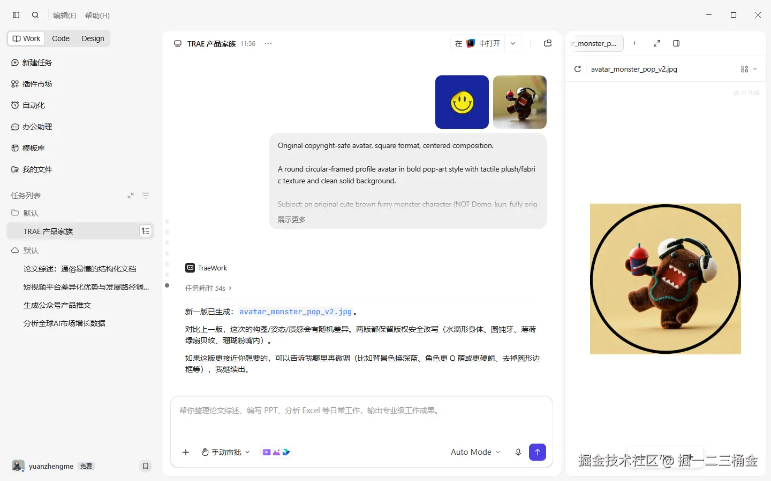Select TRAE 产品家族 task in sidebar
The height and width of the screenshot is (481, 771).
pos(80,231)
